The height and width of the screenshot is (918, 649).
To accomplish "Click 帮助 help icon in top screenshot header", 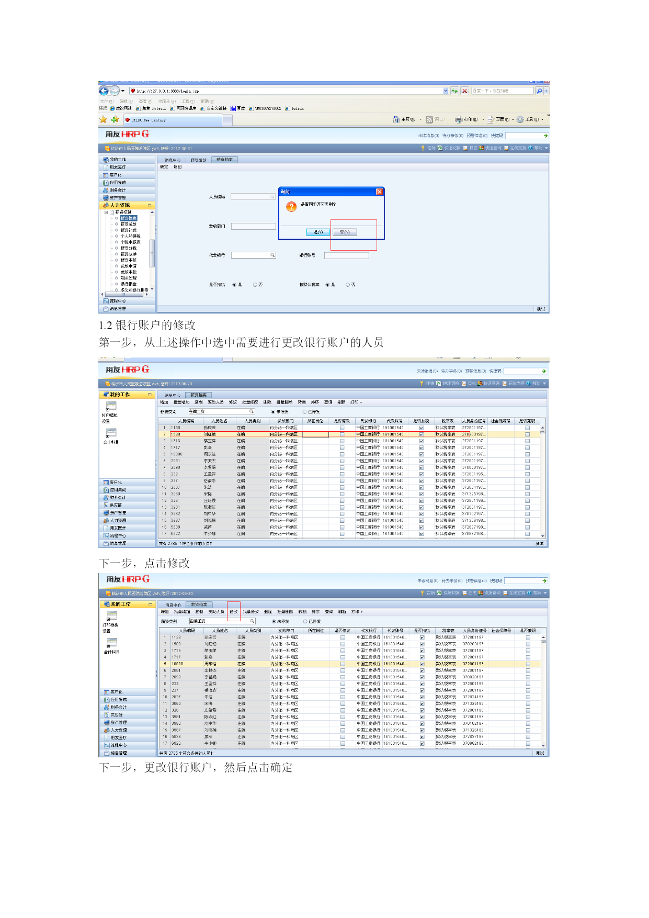I will [530, 148].
